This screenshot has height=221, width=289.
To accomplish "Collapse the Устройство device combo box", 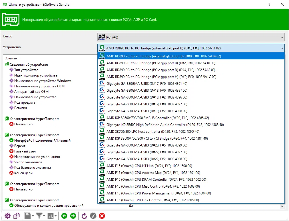I will (x=191, y=48).
